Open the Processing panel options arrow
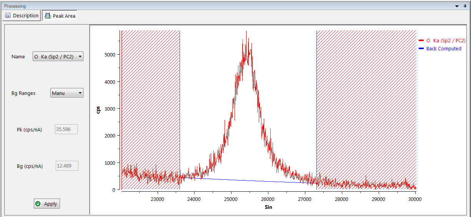 click(x=457, y=6)
